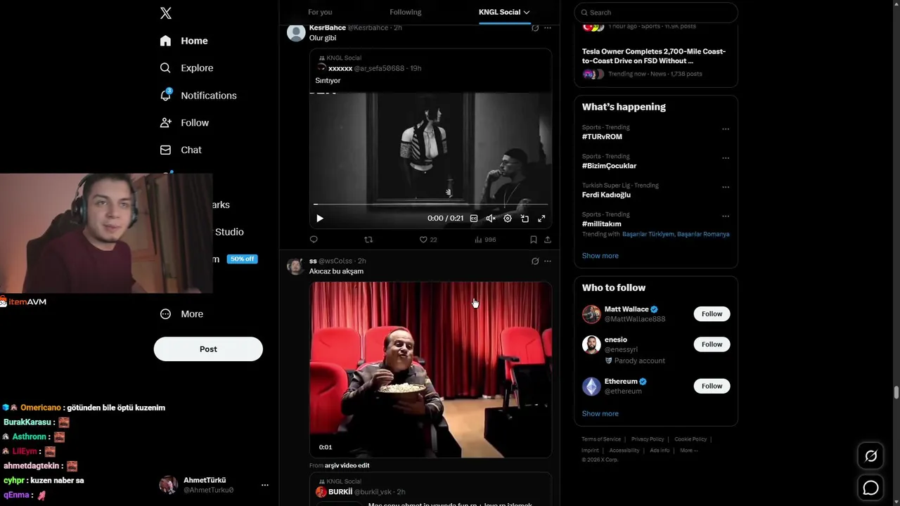Switch to the Following tab
Screen dimensions: 900x506
[x=406, y=12]
